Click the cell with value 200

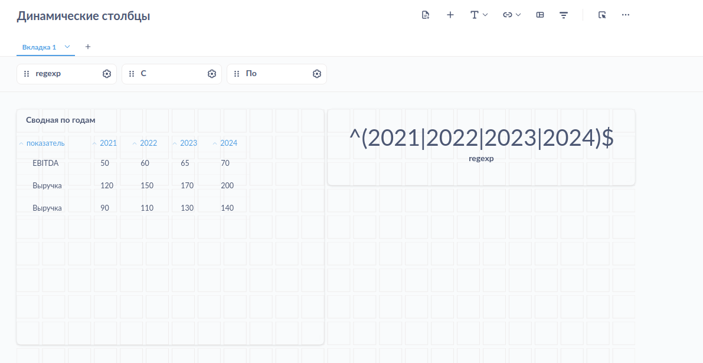(x=227, y=185)
